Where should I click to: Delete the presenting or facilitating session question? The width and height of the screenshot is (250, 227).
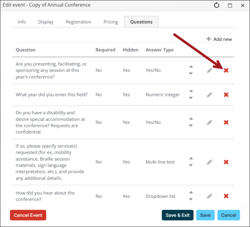tap(226, 70)
